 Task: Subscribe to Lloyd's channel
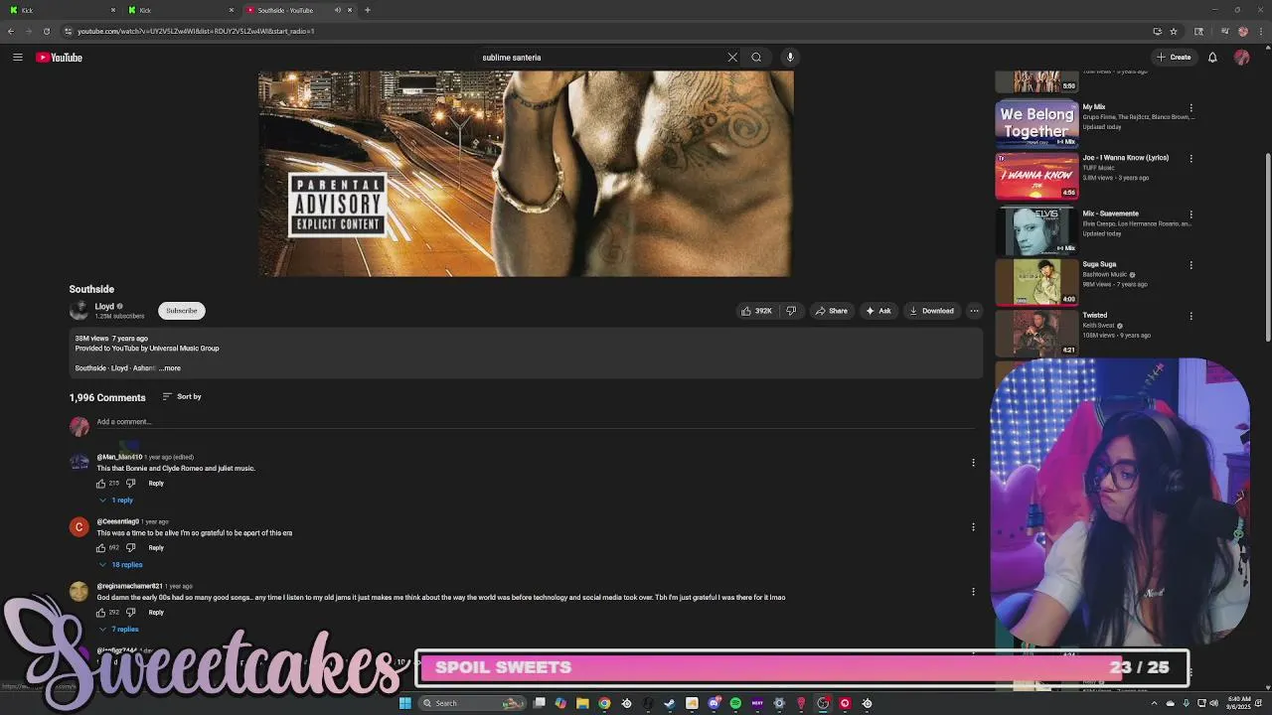tap(182, 311)
